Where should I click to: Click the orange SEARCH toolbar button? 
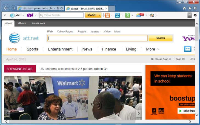tap(92, 15)
